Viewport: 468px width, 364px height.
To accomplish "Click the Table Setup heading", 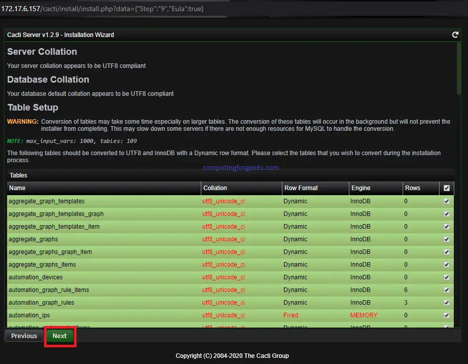I will click(32, 107).
